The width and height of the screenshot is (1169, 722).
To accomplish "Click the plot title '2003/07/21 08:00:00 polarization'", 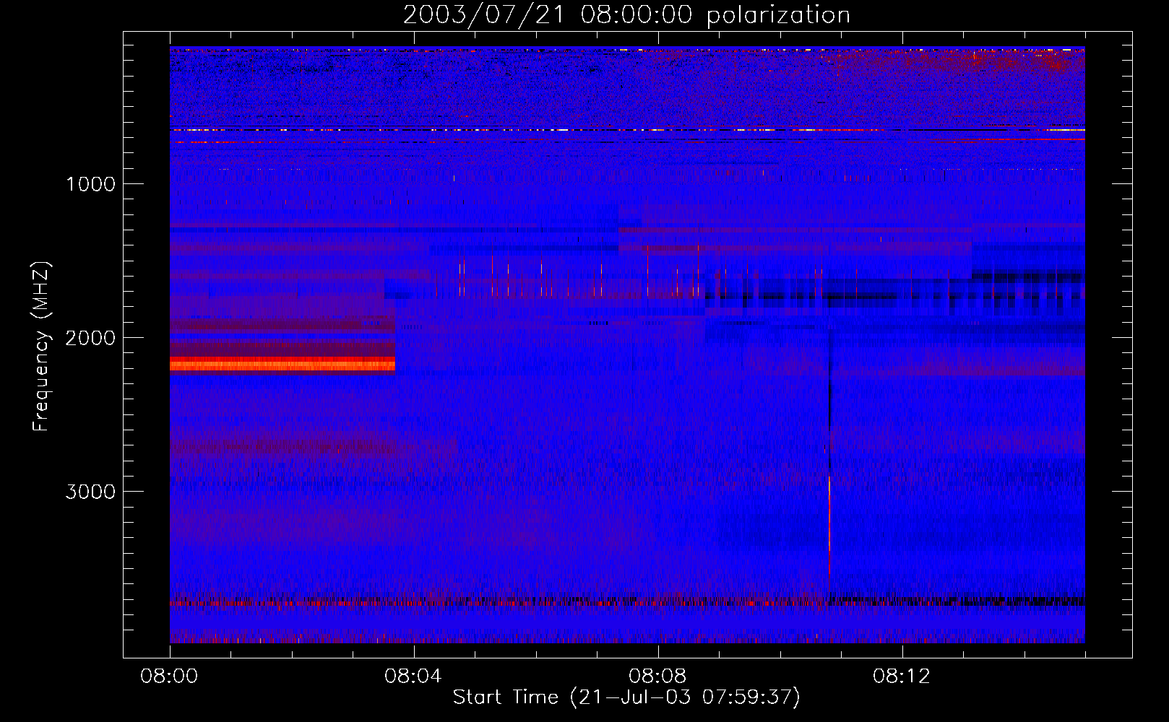I will tap(626, 14).
